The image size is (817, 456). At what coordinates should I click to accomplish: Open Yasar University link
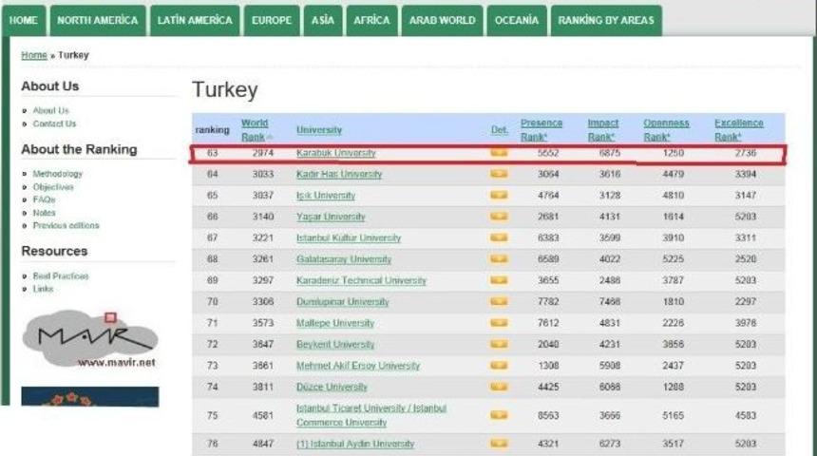coord(331,217)
